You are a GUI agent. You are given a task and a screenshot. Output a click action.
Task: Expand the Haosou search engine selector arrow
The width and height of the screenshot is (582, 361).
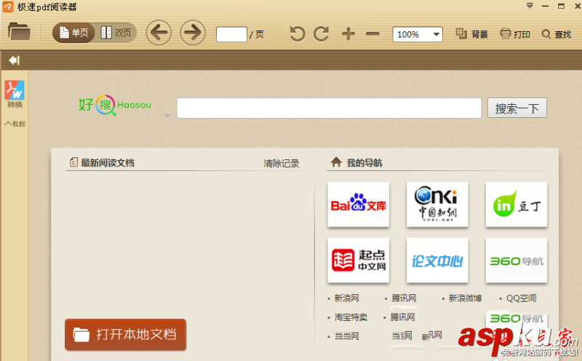coord(167,116)
